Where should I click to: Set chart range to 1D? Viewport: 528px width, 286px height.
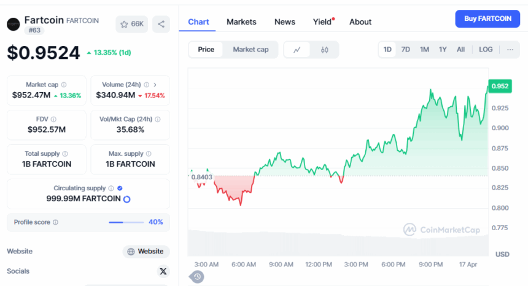point(387,50)
